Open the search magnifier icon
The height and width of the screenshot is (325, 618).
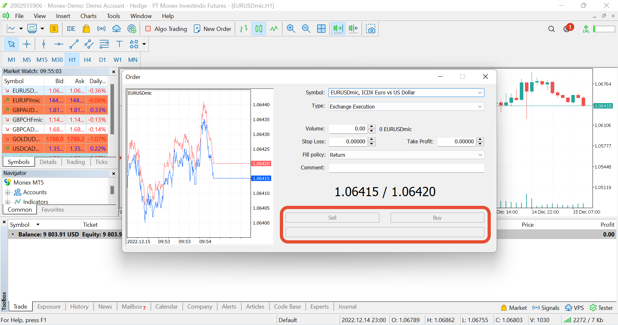pos(551,29)
